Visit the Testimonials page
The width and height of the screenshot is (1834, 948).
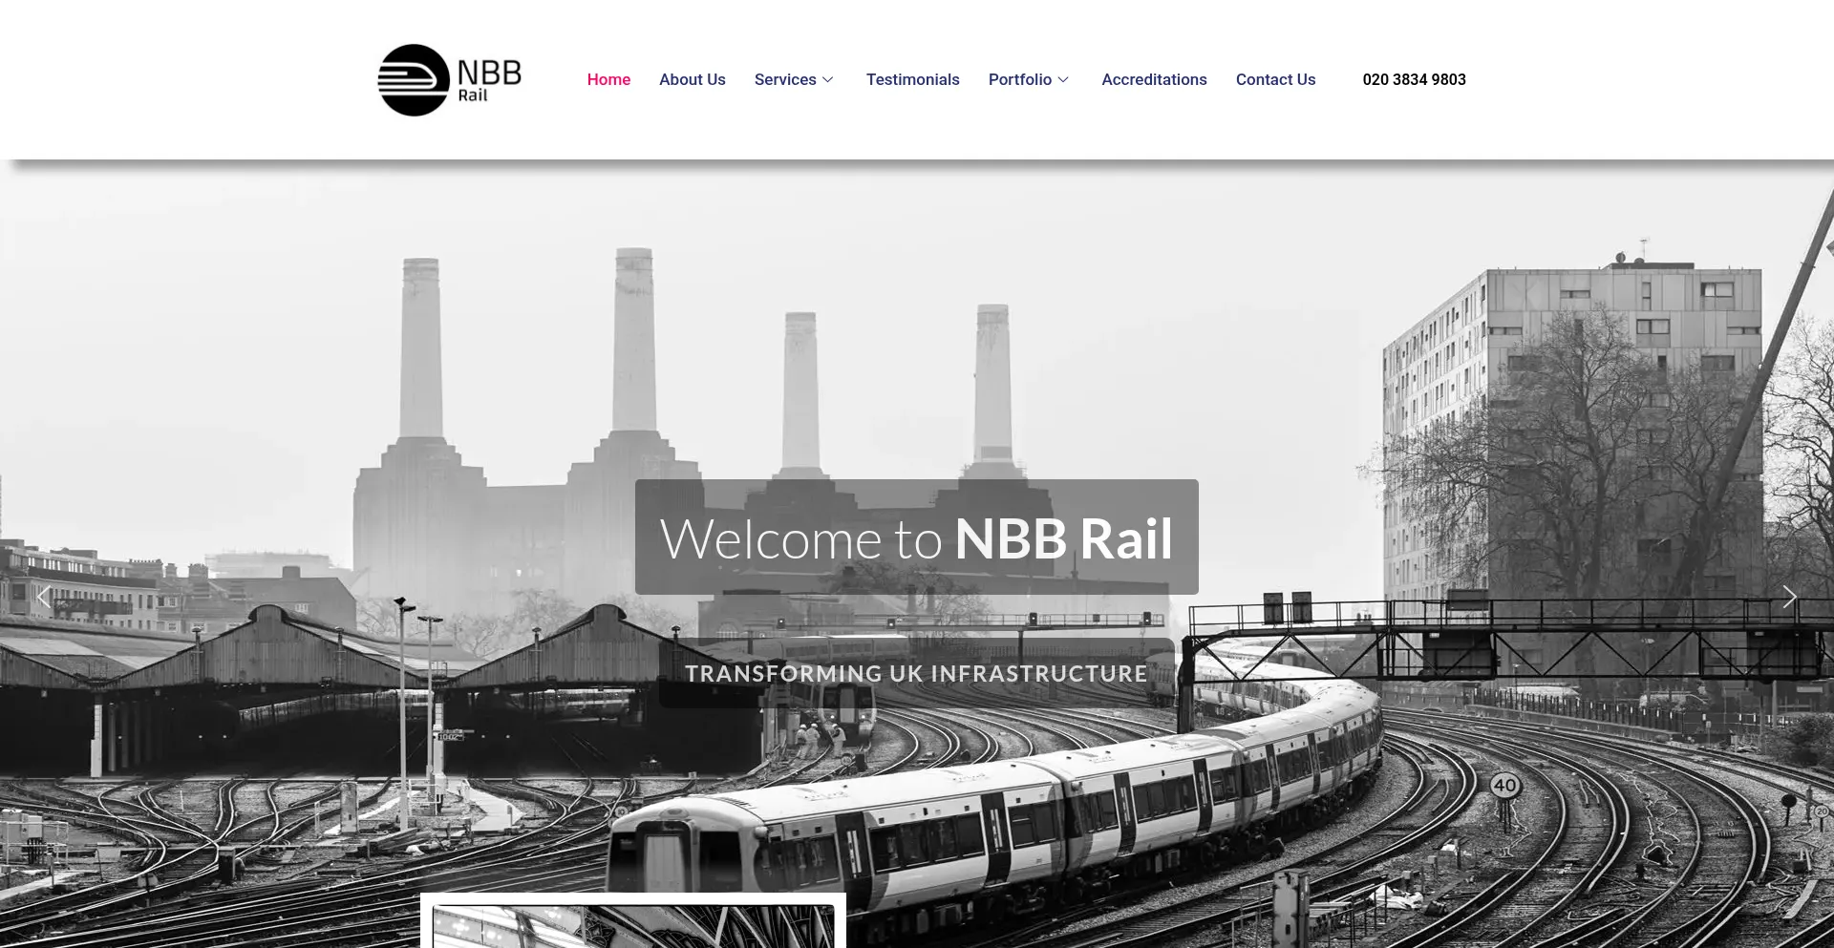point(912,79)
